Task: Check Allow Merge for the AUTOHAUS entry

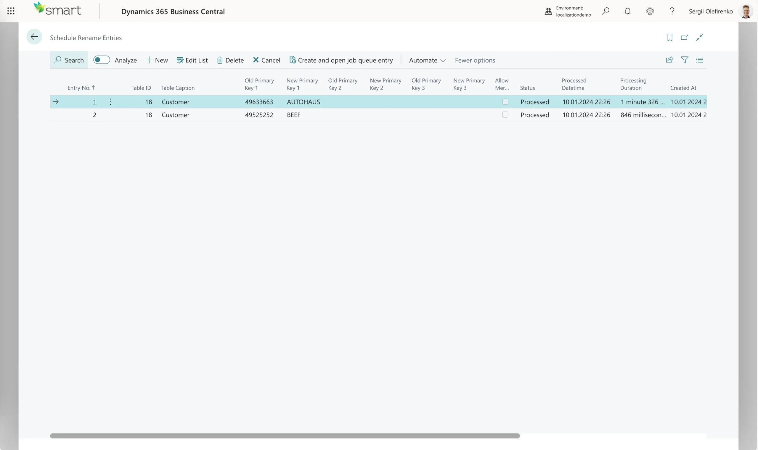Action: tap(505, 102)
